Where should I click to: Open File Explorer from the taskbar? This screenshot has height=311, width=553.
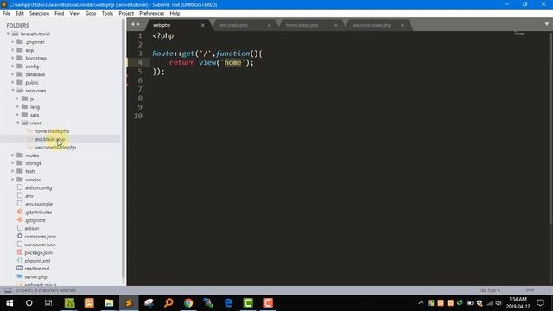click(x=109, y=303)
